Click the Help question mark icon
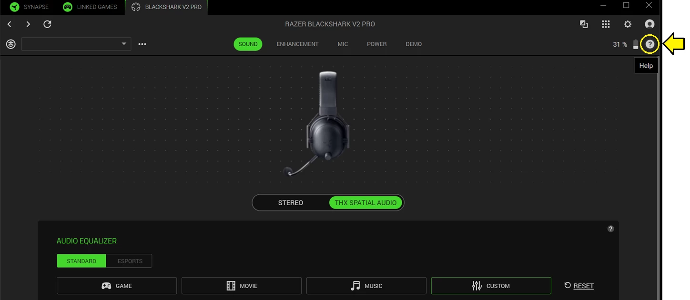 coord(650,44)
